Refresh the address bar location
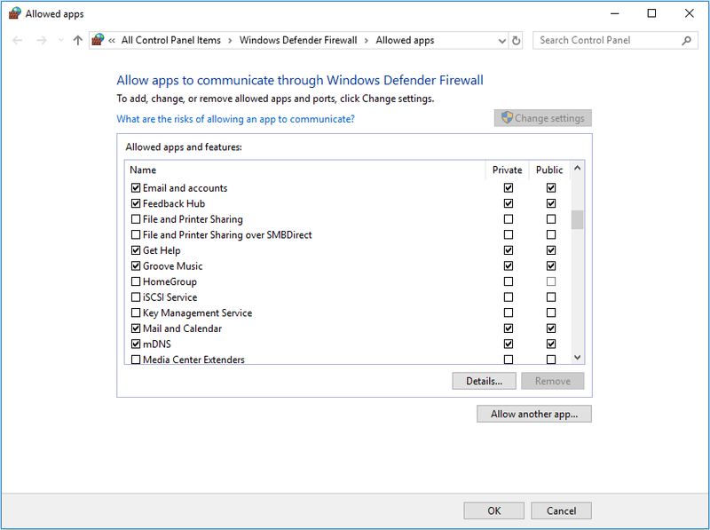Screen dimensions: 710x530 (x=516, y=40)
